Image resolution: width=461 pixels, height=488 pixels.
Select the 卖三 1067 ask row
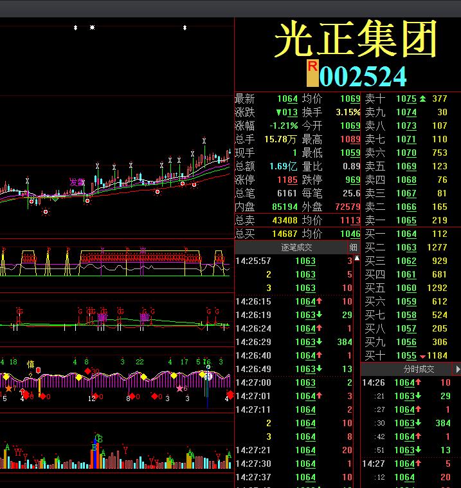click(406, 193)
